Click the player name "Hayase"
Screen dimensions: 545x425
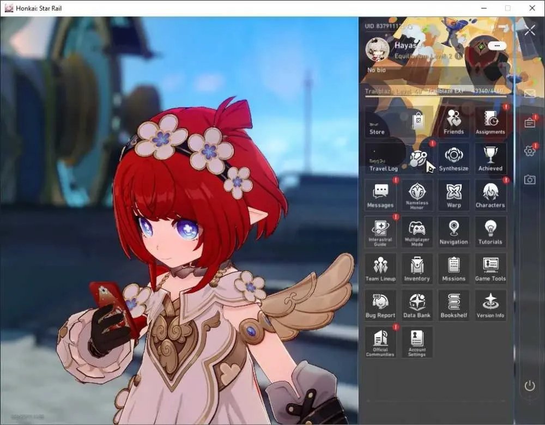point(408,45)
